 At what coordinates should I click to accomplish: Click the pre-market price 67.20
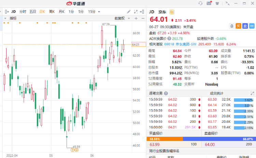click(162, 33)
